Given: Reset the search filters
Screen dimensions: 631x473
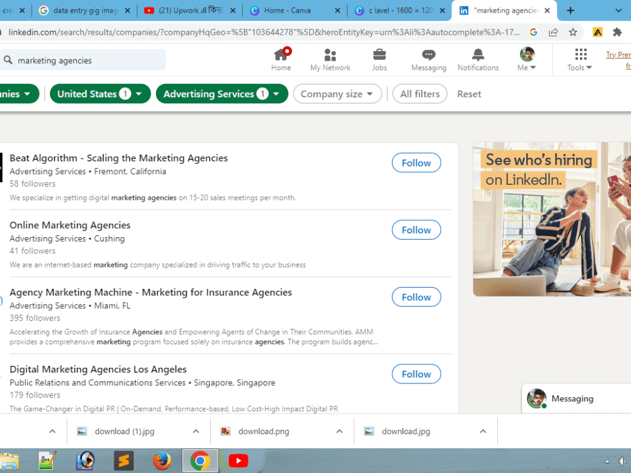Looking at the screenshot, I should 469,94.
